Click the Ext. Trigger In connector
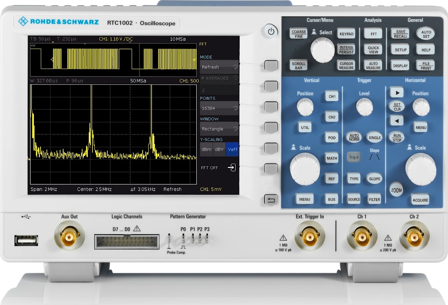Viewport: 448px width, 305px height. [310, 237]
